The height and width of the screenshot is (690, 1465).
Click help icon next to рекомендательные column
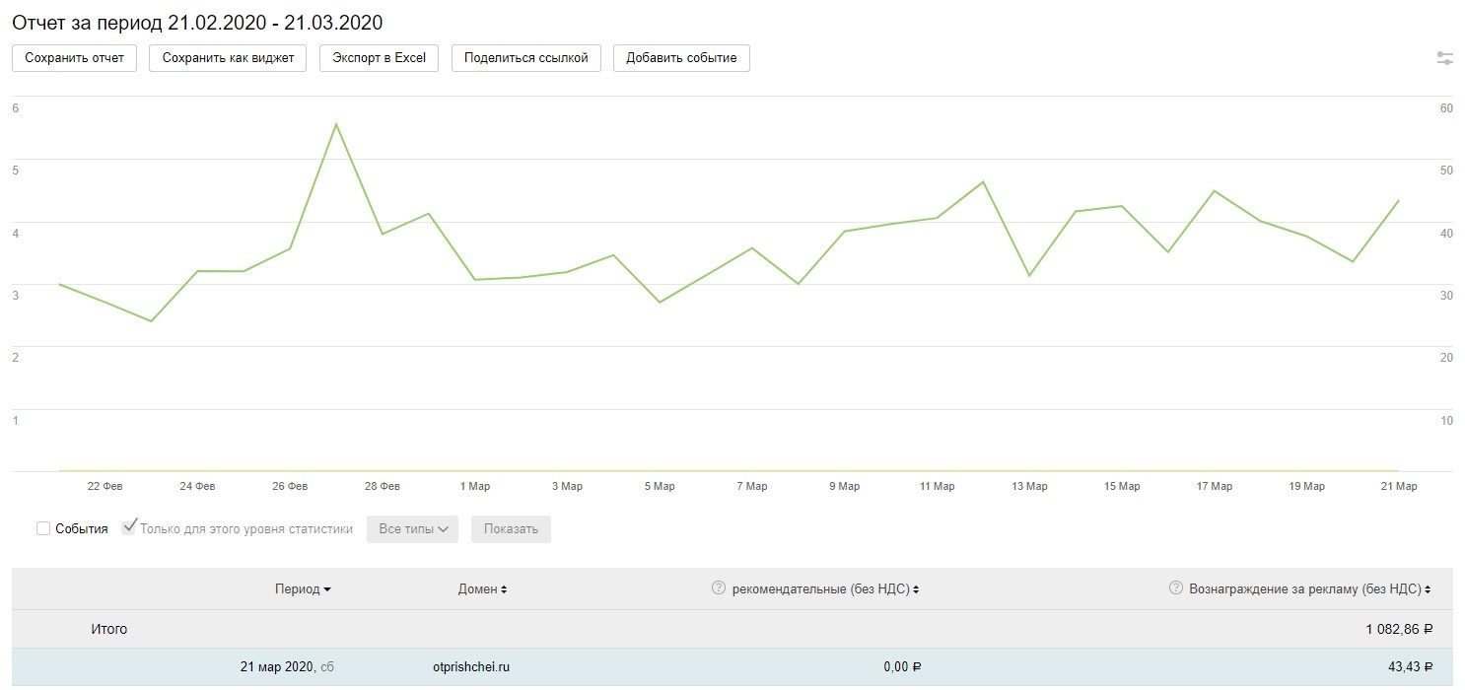719,588
